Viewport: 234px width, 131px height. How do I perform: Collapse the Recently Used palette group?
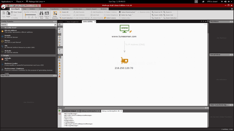click(2, 28)
